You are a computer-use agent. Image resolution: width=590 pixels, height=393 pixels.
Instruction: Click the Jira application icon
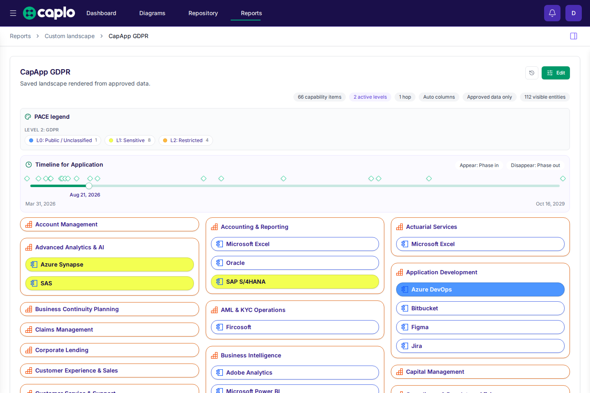[405, 346]
